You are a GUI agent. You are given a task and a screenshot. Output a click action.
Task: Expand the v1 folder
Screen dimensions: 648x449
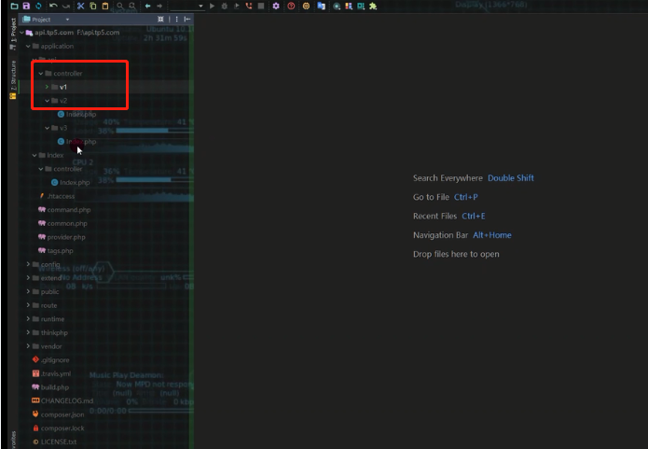point(47,87)
